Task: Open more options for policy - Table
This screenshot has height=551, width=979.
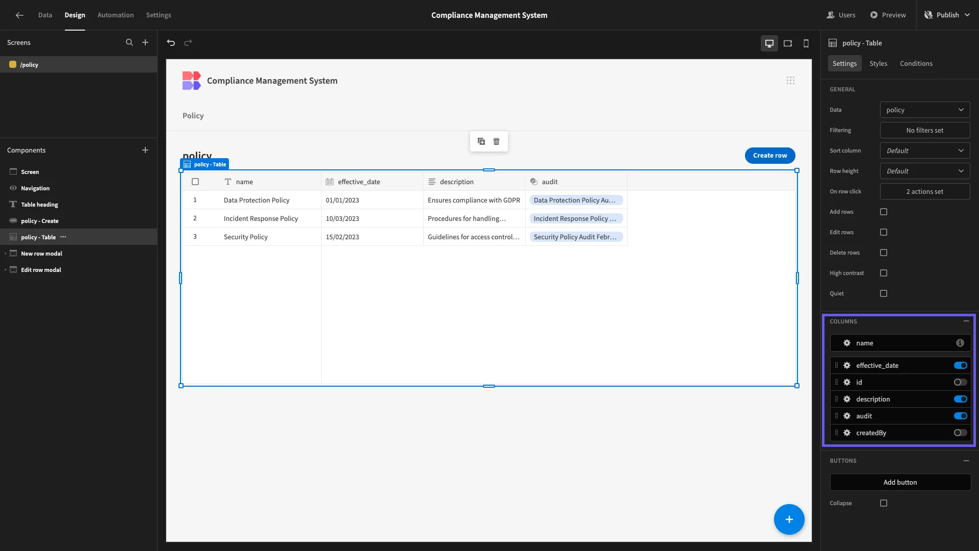Action: pyautogui.click(x=63, y=237)
